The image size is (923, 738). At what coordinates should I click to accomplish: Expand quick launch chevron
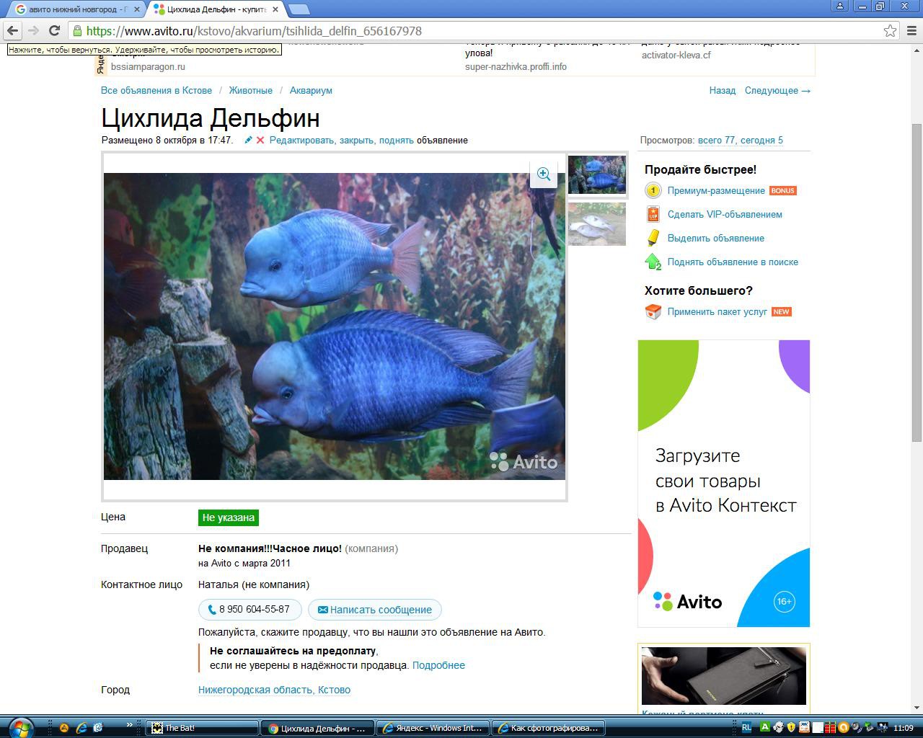[x=130, y=725]
